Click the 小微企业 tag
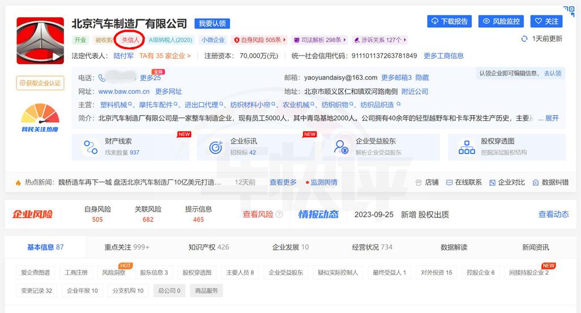Viewport: 581px width, 313px height. [x=213, y=40]
